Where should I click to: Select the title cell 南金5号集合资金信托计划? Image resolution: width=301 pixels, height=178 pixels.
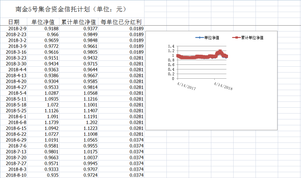[72, 9]
